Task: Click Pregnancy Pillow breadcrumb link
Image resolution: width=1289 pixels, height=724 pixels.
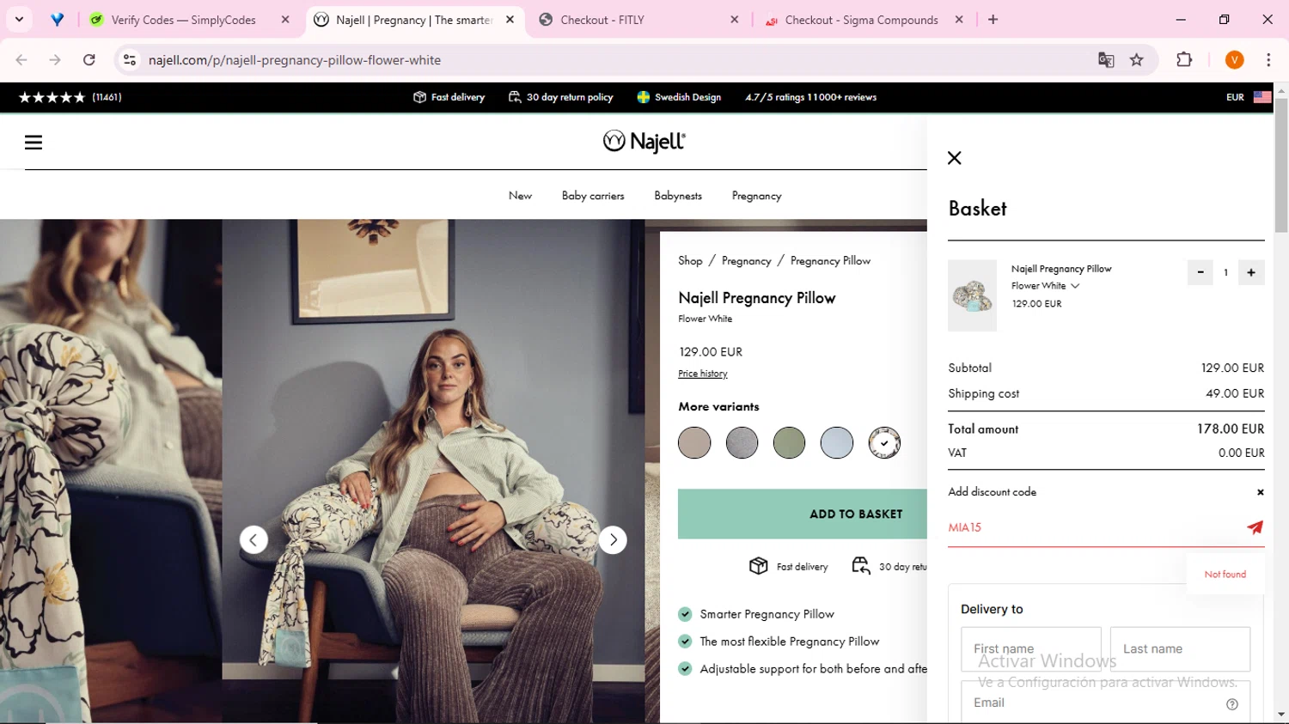Action: click(830, 261)
